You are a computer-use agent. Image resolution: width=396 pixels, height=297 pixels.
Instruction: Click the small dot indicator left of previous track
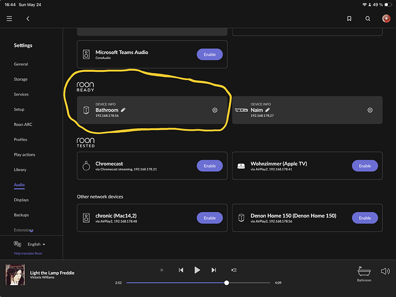click(162, 270)
